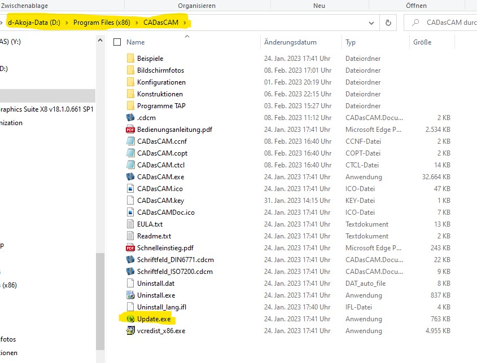477x363 pixels.
Task: Select the Uninstall.dat file icon
Action: 130,284
